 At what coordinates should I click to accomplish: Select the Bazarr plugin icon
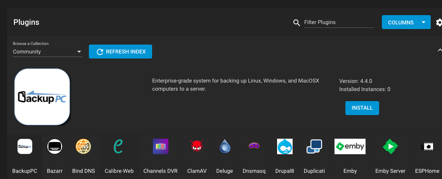click(x=55, y=146)
